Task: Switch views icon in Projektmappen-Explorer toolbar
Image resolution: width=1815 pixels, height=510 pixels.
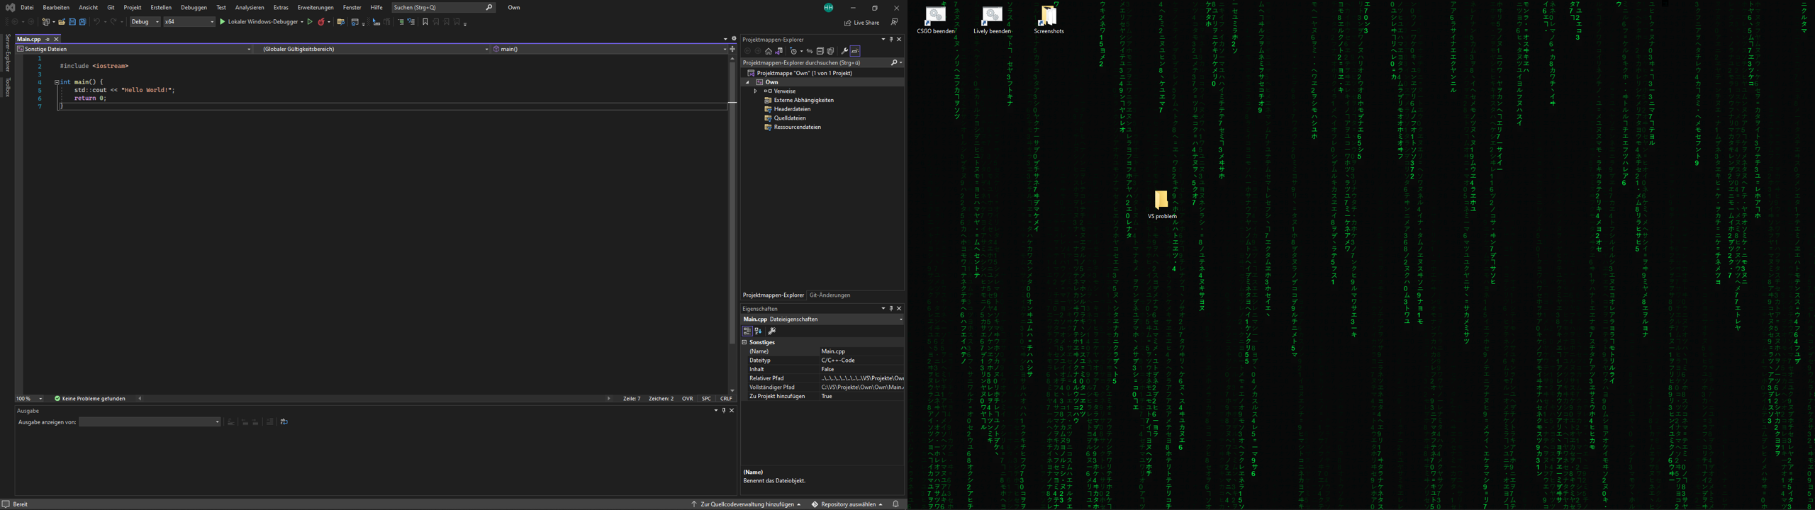Action: (x=779, y=51)
